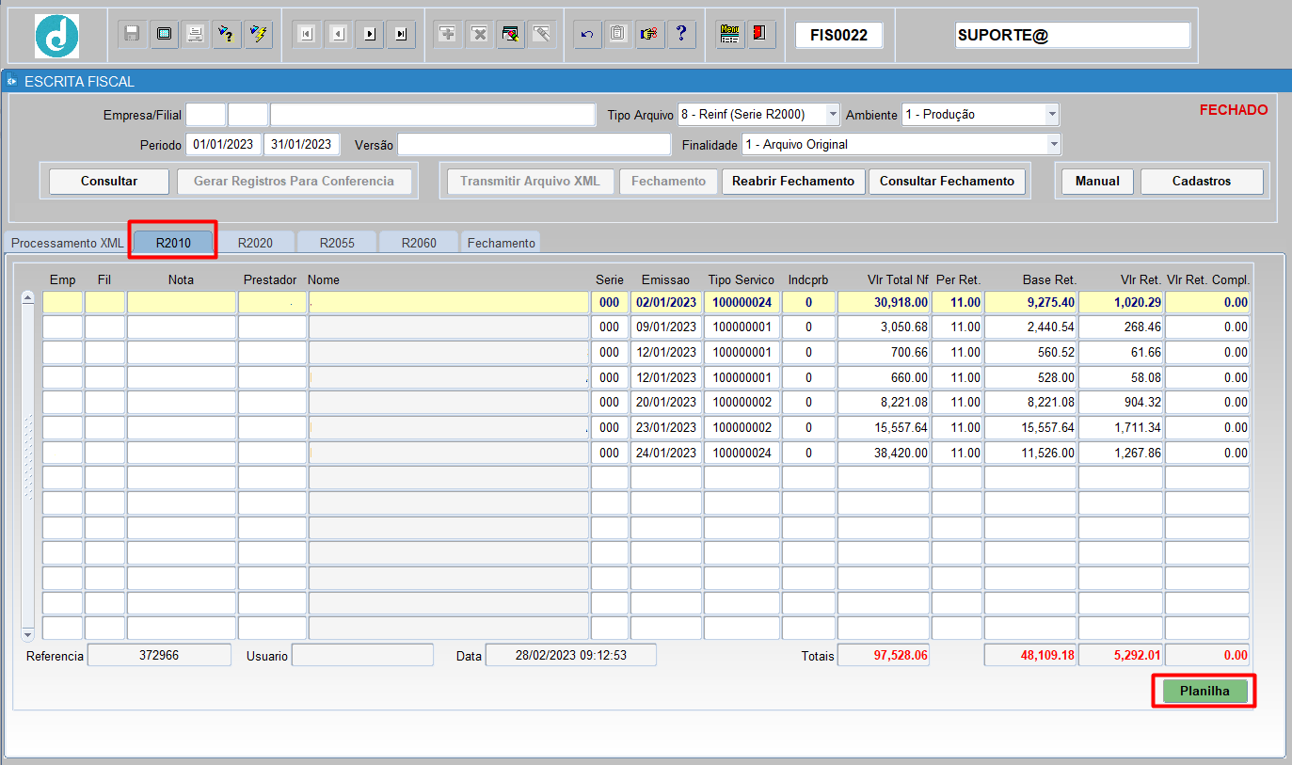Click the SUPORTE@ user field
Screen dimensions: 1292x765
click(x=1073, y=35)
